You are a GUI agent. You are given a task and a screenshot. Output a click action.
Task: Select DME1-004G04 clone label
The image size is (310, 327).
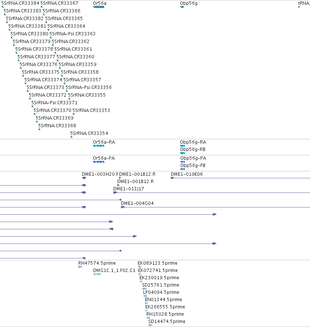(x=137, y=203)
